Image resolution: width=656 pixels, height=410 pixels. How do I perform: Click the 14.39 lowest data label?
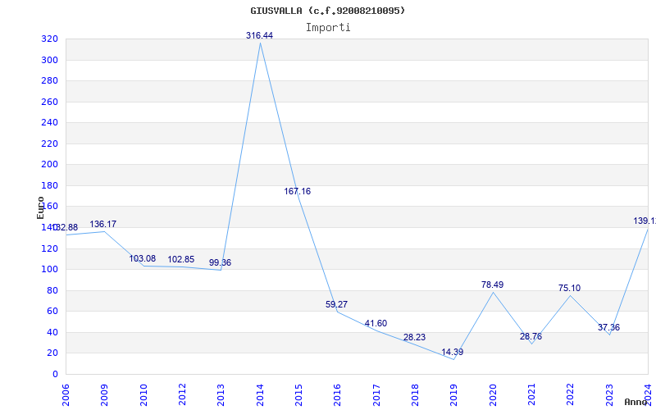click(x=453, y=352)
